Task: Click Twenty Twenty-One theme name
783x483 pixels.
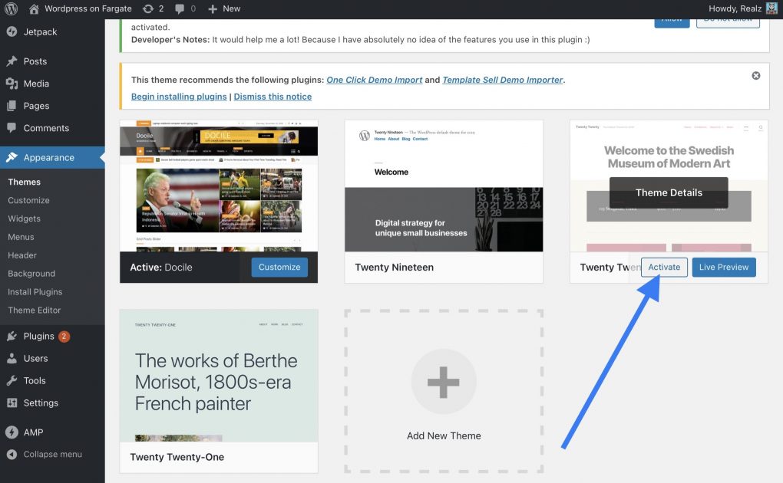Action: pos(177,457)
